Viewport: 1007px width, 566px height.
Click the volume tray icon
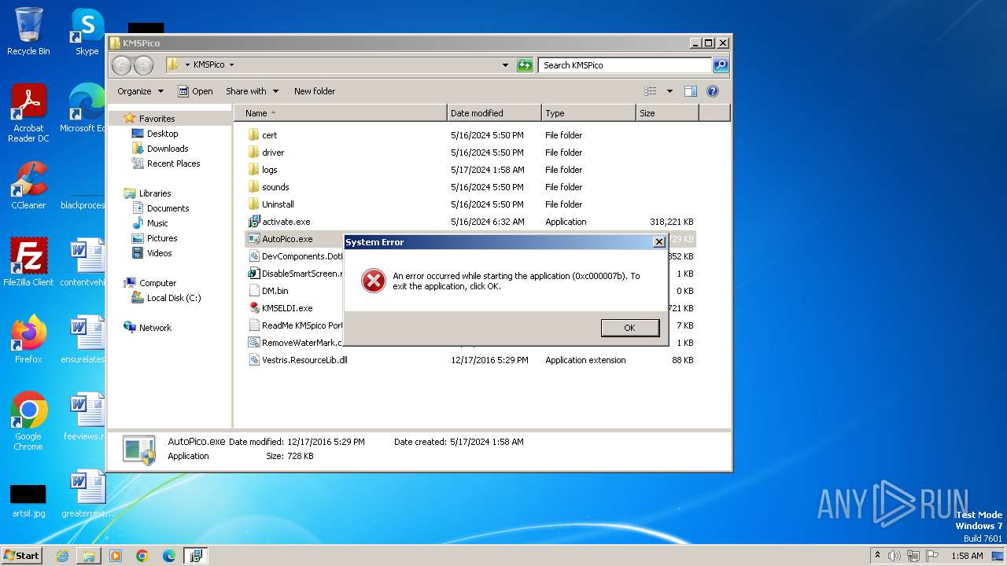[x=894, y=556]
